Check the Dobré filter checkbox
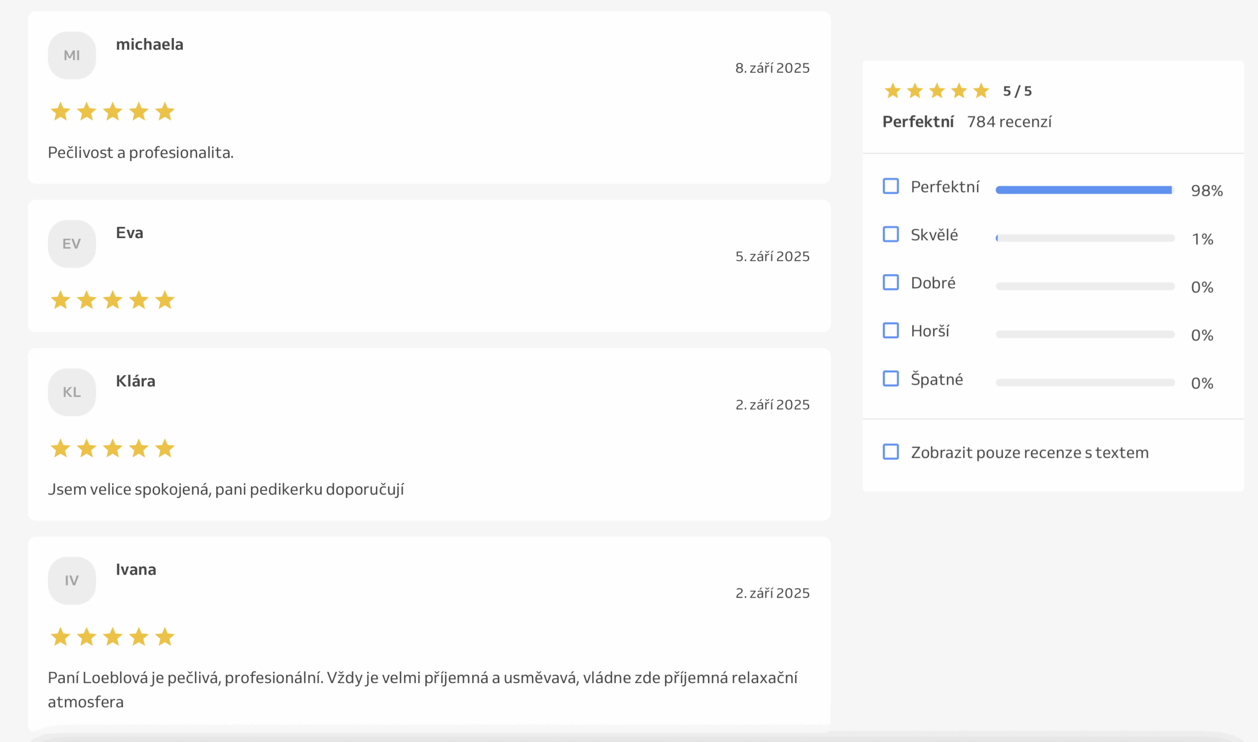This screenshot has width=1258, height=742. click(x=890, y=282)
